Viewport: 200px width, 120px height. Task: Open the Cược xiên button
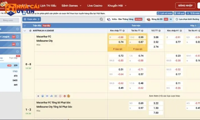click(x=32, y=19)
